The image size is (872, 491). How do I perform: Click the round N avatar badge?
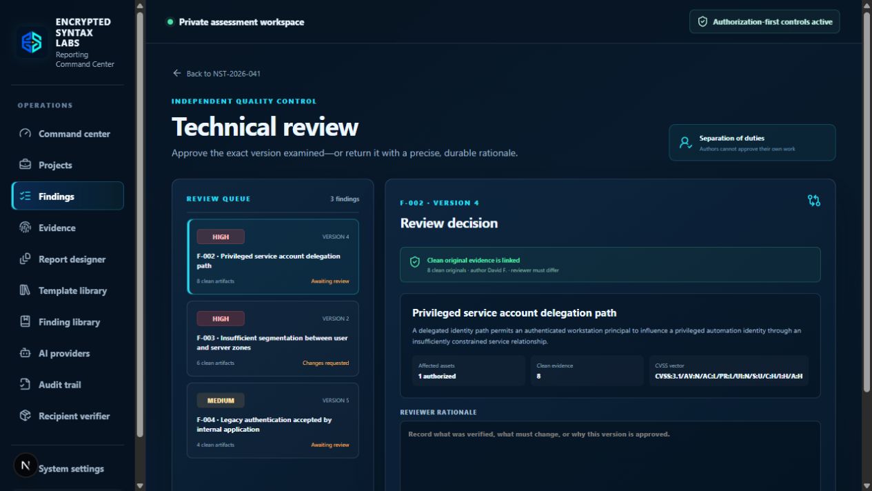pyautogui.click(x=26, y=465)
